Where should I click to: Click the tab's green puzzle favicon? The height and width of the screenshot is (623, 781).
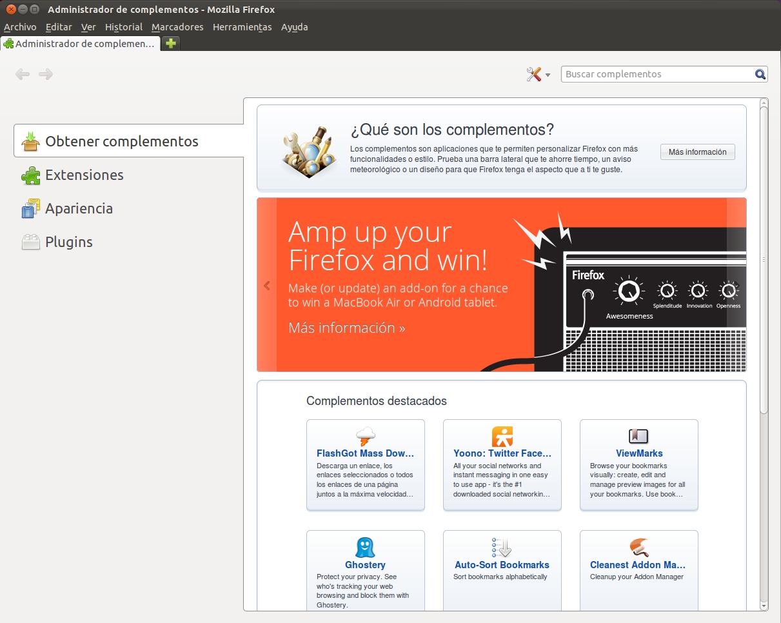(9, 44)
